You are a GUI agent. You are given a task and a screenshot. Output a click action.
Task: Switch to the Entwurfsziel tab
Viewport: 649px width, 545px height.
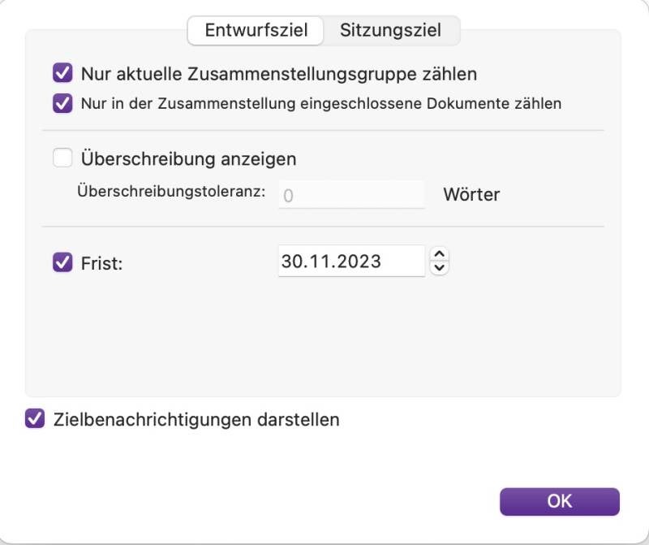point(256,31)
